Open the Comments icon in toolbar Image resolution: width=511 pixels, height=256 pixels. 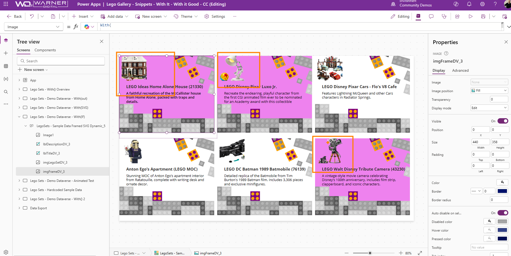coord(431,16)
